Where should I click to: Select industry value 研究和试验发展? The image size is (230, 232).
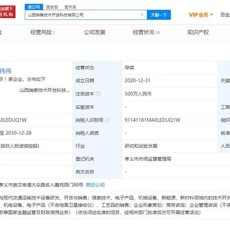[x=141, y=146]
